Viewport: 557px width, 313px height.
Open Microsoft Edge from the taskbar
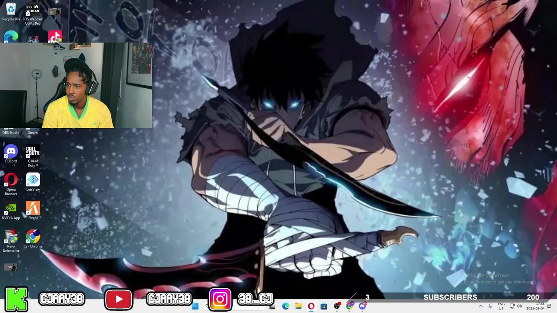pyautogui.click(x=285, y=306)
